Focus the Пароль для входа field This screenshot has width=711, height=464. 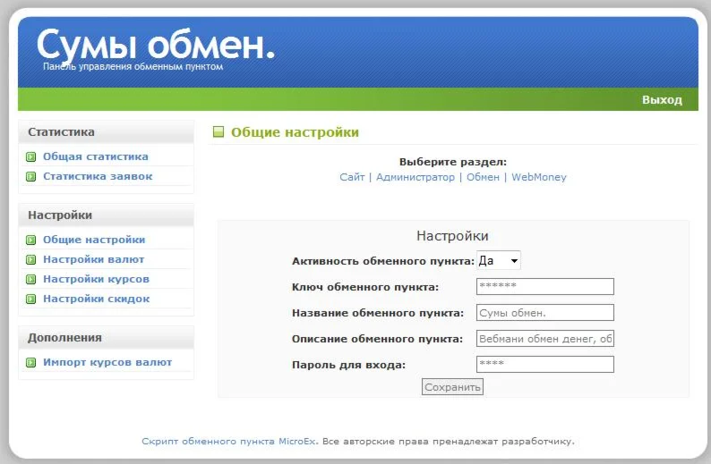545,364
